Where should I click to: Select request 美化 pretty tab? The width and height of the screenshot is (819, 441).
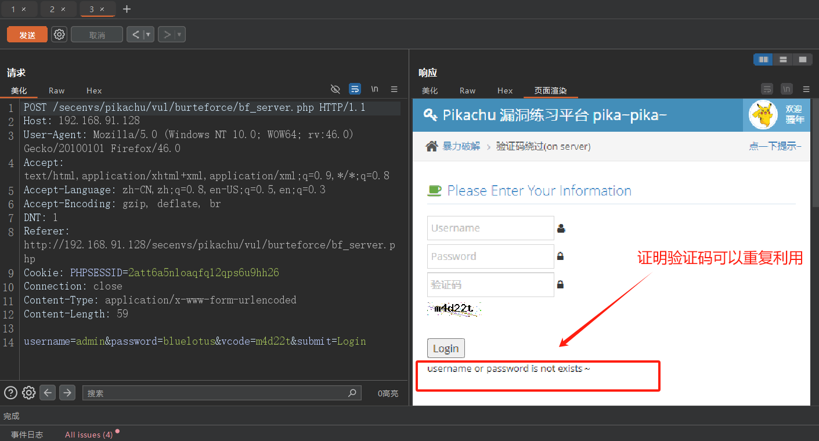(19, 91)
